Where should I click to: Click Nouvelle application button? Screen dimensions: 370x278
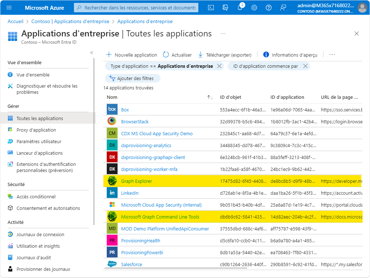(x=131, y=55)
